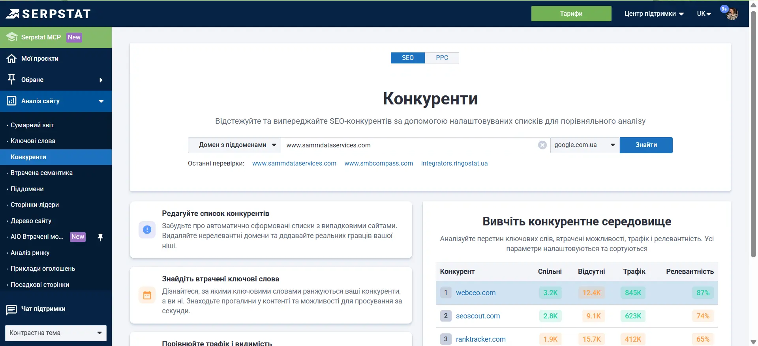758x346 pixels.
Task: Click Знайдіть втрачені ключові слова card title
Action: click(x=220, y=279)
